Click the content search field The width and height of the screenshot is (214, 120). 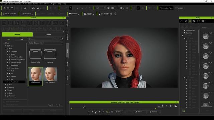click(x=40, y=39)
